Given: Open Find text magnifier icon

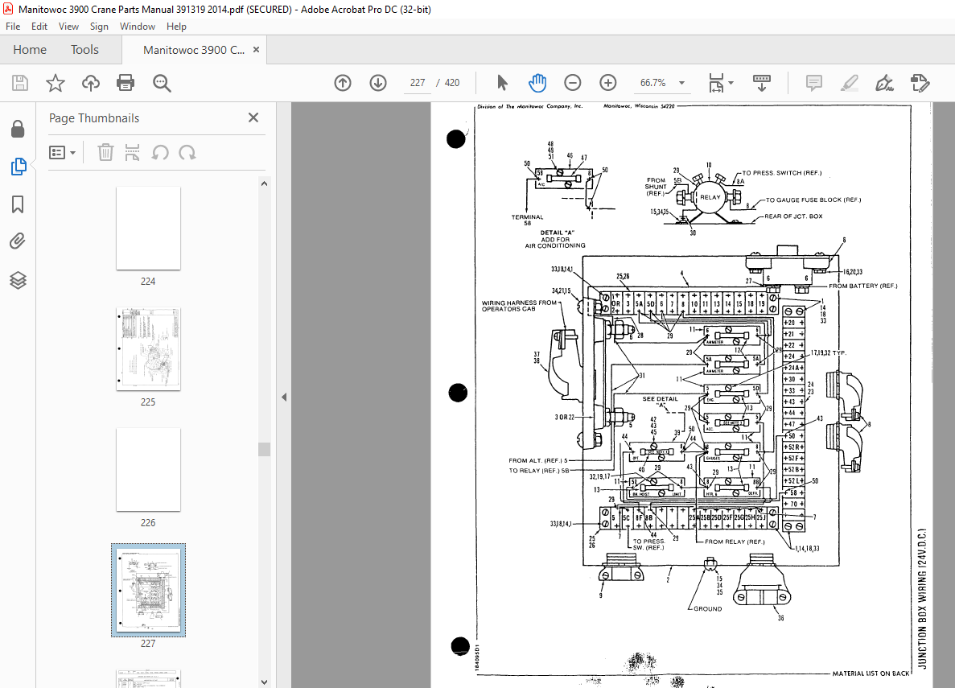Looking at the screenshot, I should point(162,83).
